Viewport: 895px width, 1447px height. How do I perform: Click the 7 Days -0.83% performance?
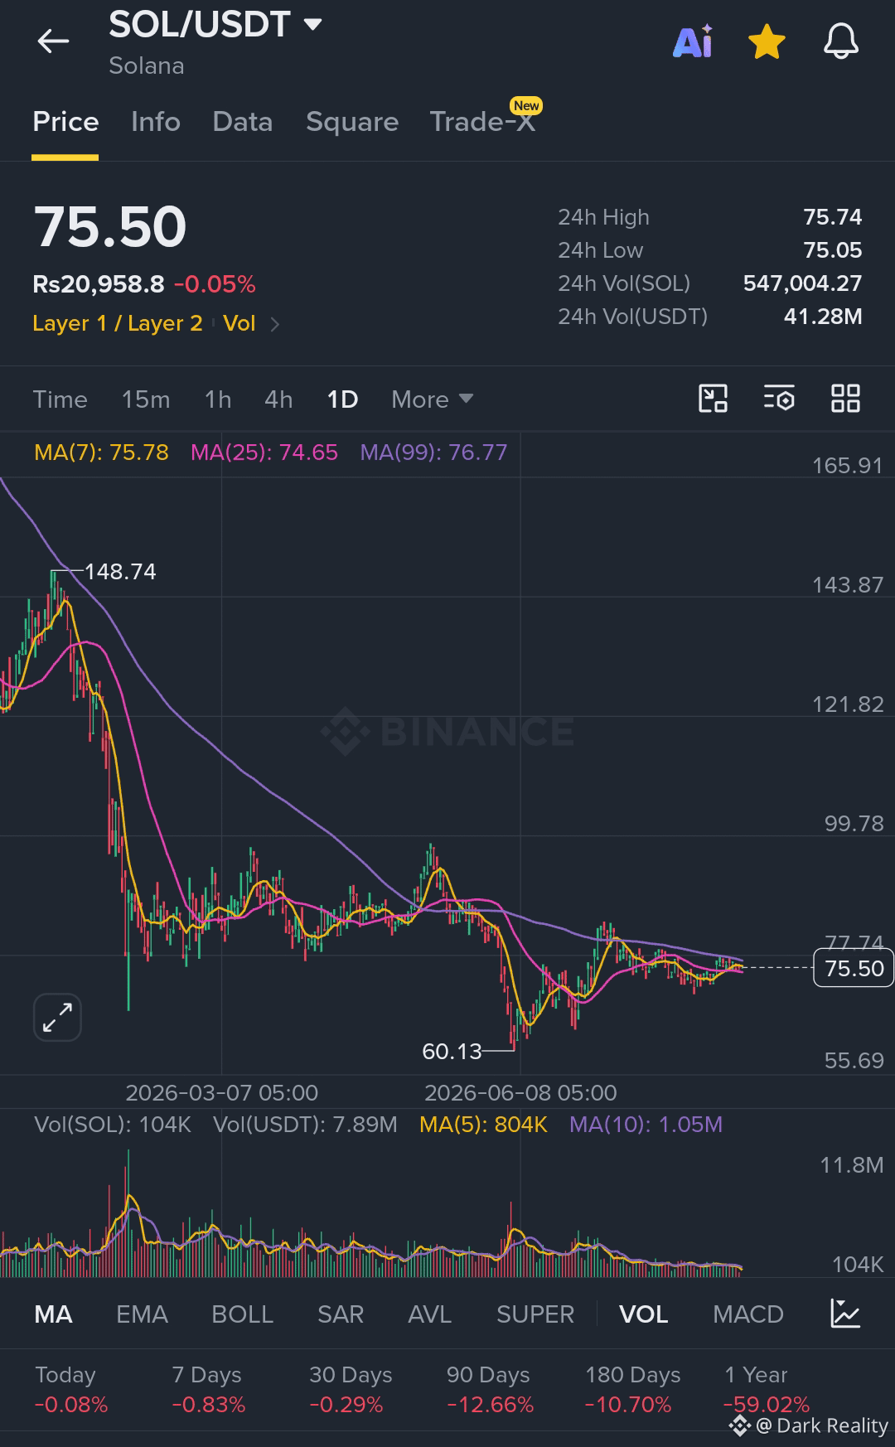click(x=208, y=1390)
